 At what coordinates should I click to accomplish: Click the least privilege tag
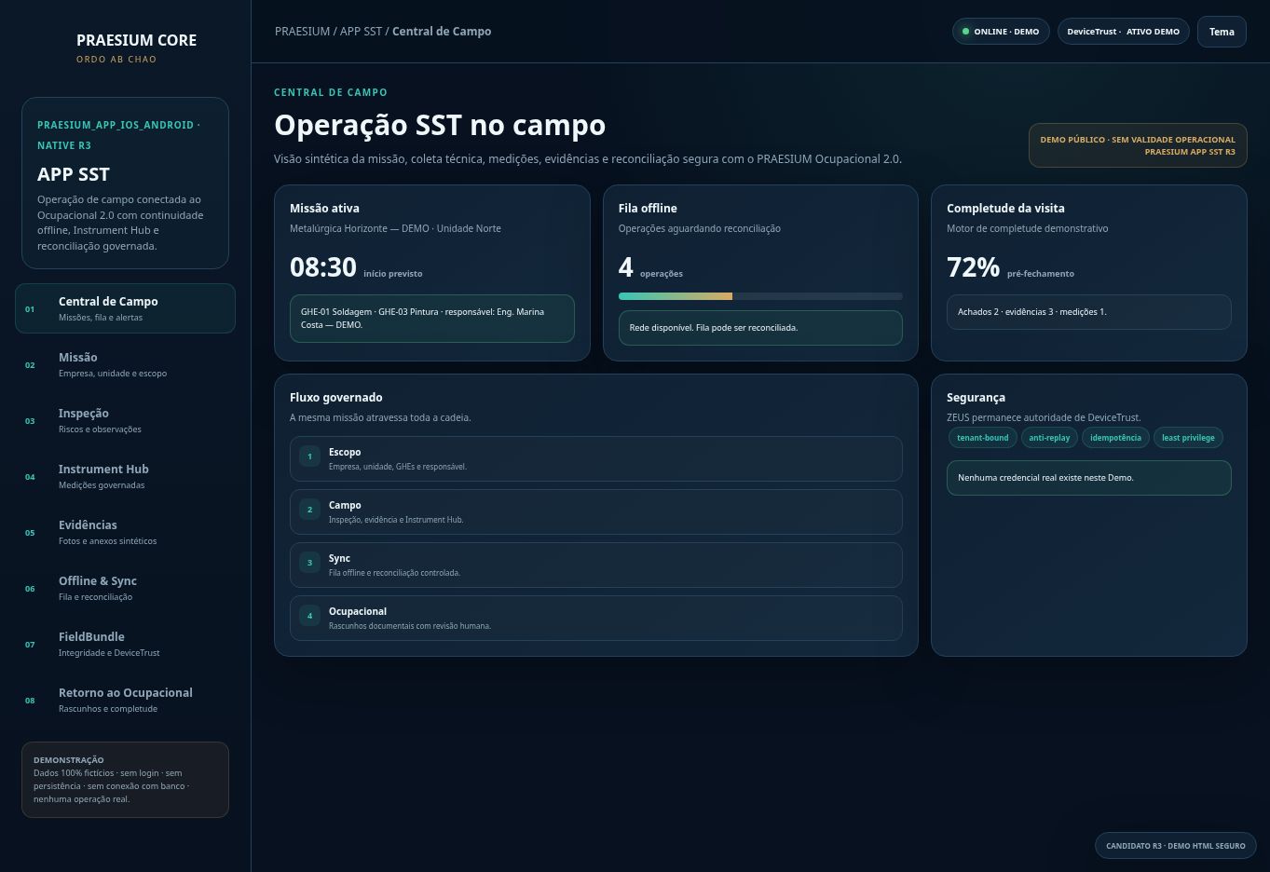(1188, 438)
